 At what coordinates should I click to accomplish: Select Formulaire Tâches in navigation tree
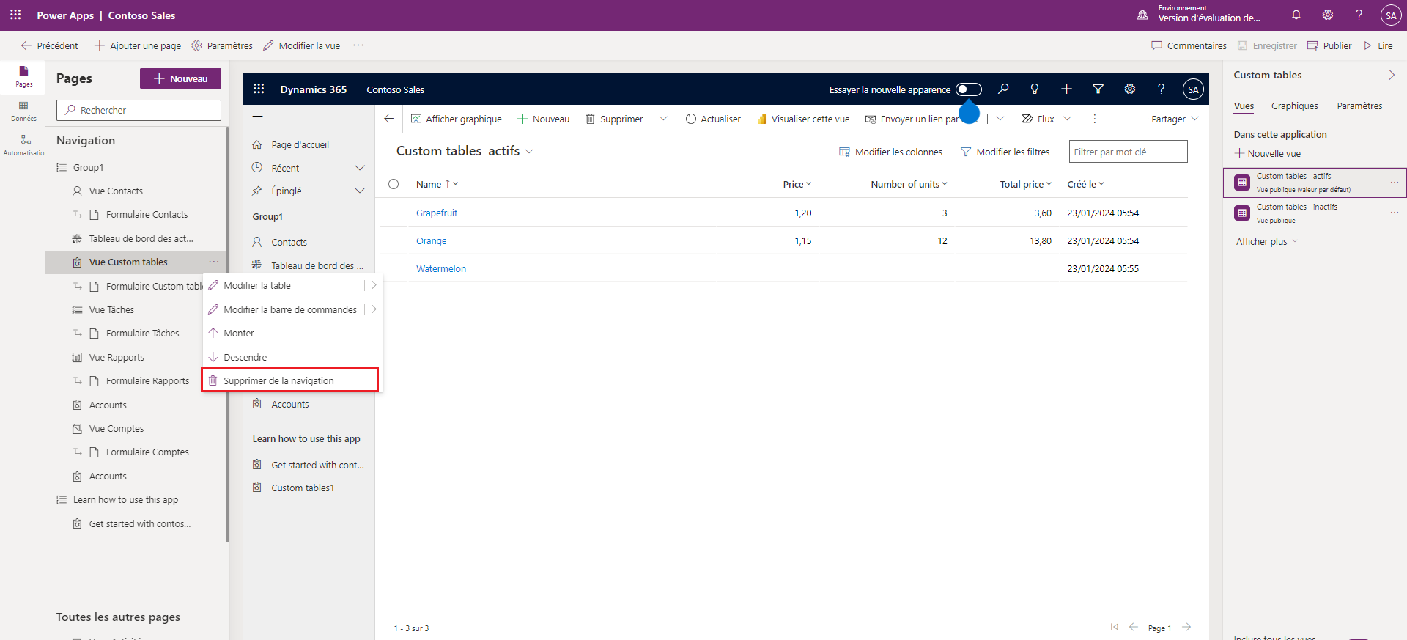[142, 333]
